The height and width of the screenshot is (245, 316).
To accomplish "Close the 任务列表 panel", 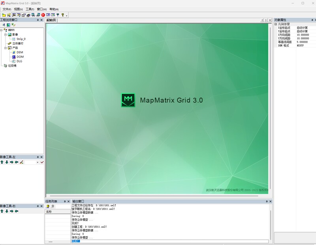I will tap(68, 201).
